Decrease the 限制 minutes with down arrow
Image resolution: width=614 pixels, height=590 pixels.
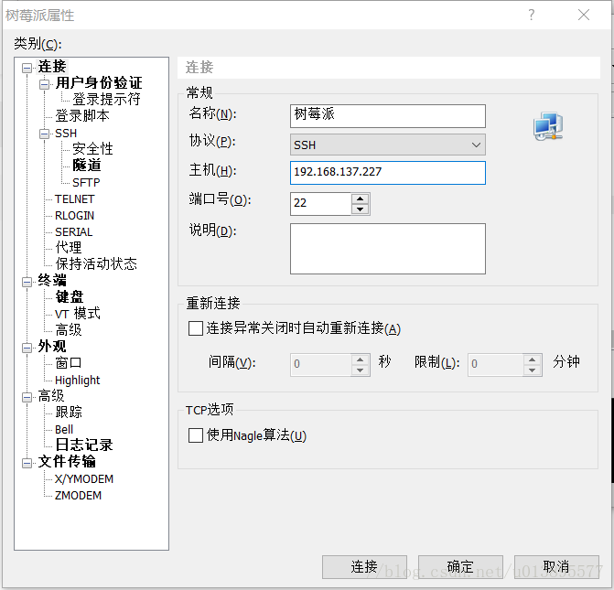(x=533, y=370)
